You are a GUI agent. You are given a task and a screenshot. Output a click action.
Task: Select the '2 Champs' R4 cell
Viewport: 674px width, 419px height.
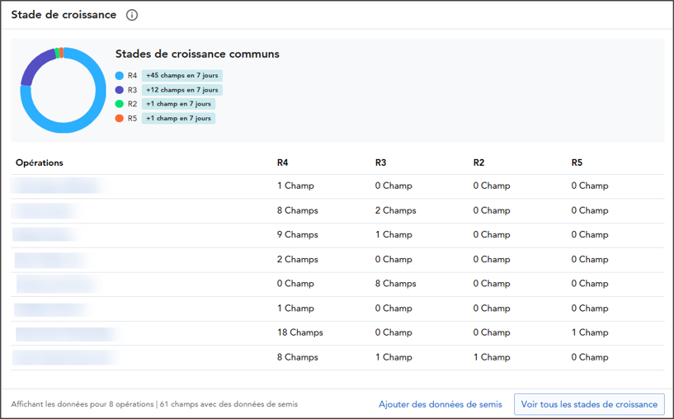pyautogui.click(x=298, y=260)
